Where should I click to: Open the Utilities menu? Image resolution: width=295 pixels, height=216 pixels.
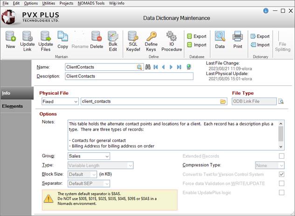click(x=48, y=3)
